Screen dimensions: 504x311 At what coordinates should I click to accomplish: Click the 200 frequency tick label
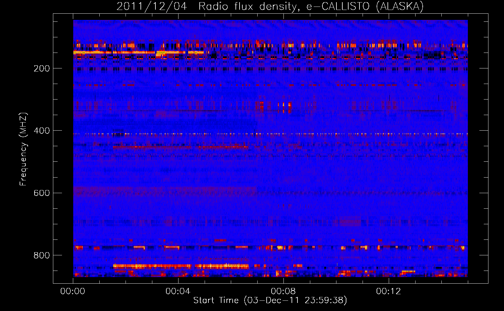click(x=42, y=68)
